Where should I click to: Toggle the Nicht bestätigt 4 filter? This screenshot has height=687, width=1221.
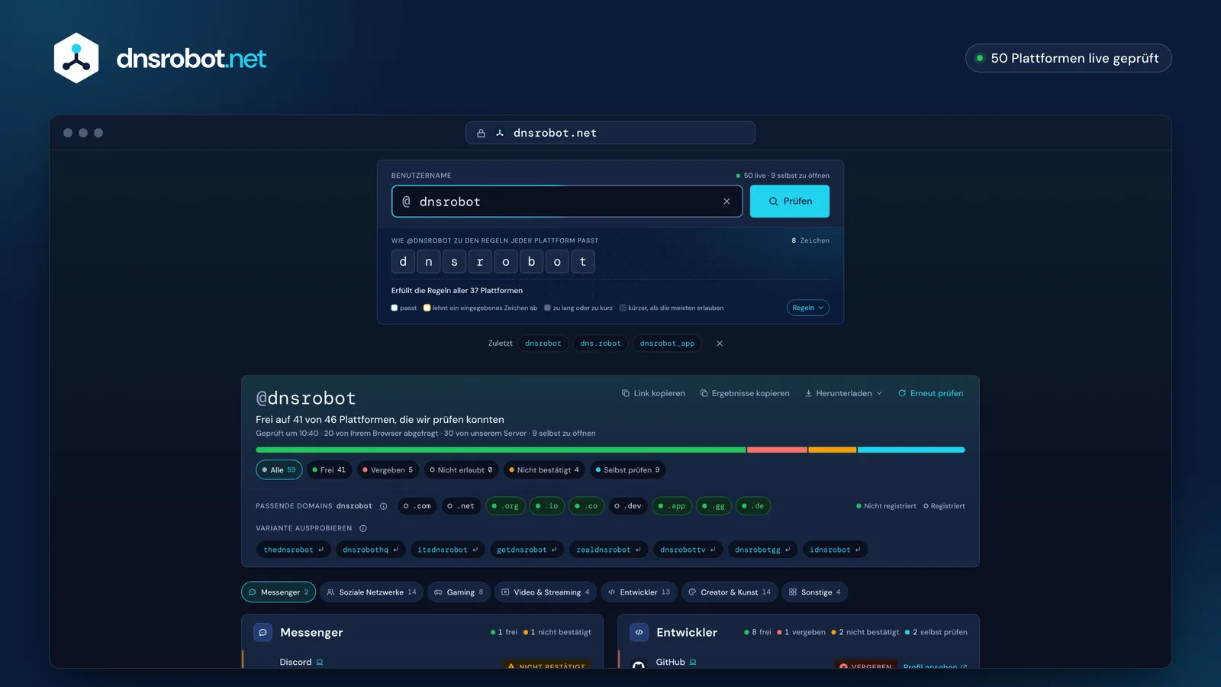544,470
